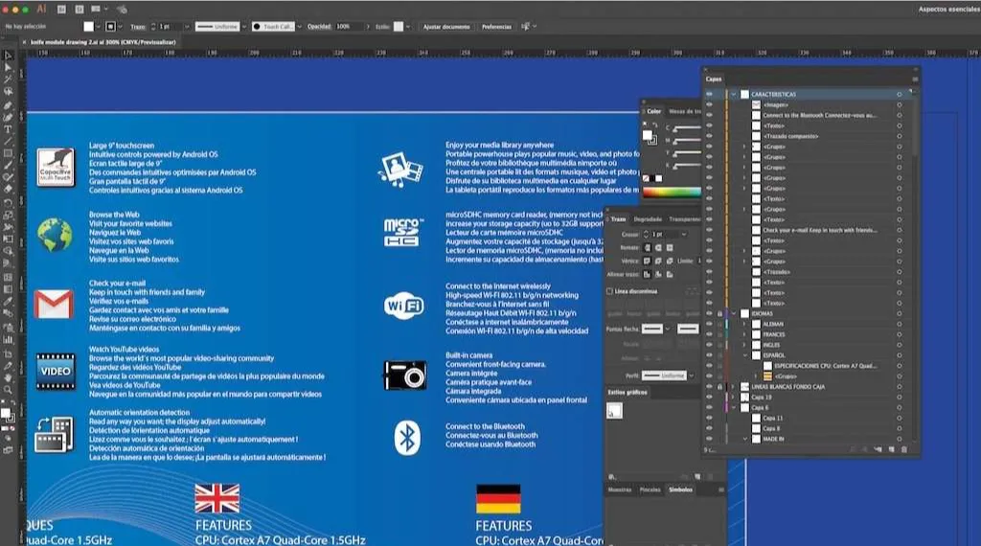Select the Type tool
Viewport: 981px width, 546px height.
click(8, 129)
